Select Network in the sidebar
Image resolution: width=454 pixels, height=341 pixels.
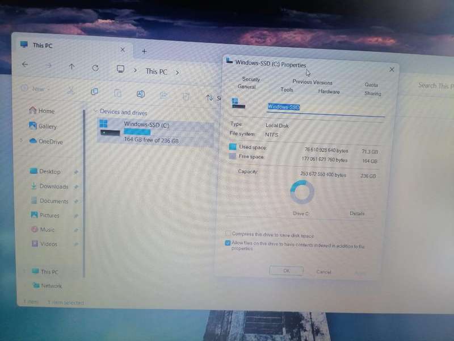47,285
